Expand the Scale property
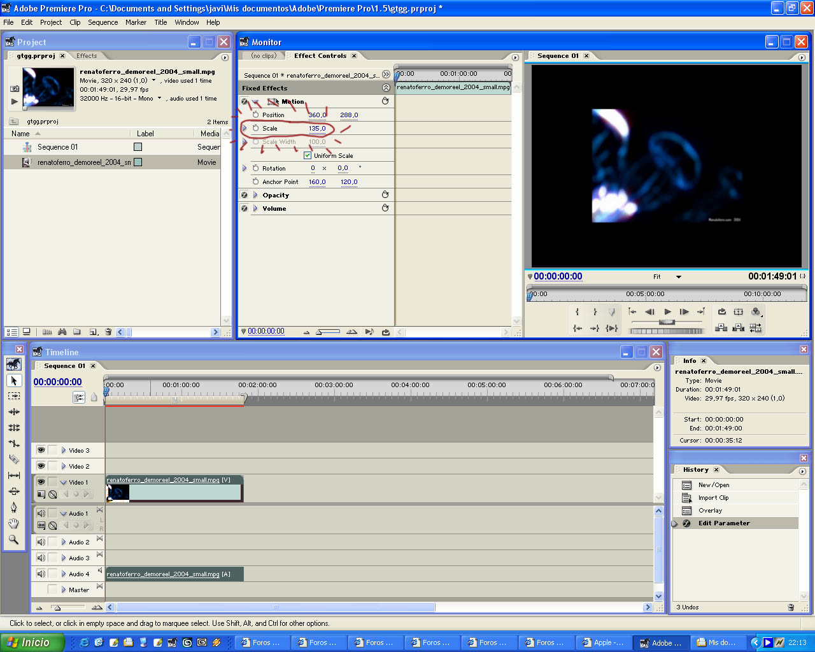 244,128
